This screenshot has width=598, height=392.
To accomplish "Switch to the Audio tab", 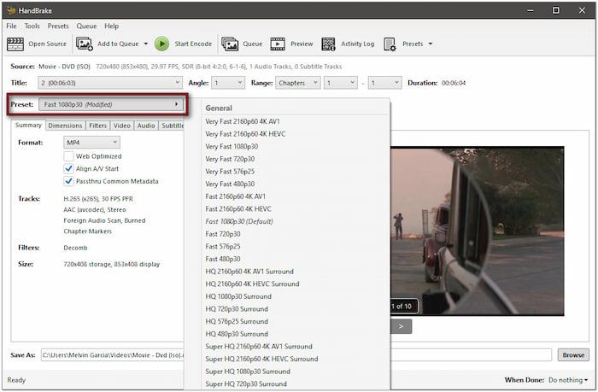I will [x=146, y=126].
